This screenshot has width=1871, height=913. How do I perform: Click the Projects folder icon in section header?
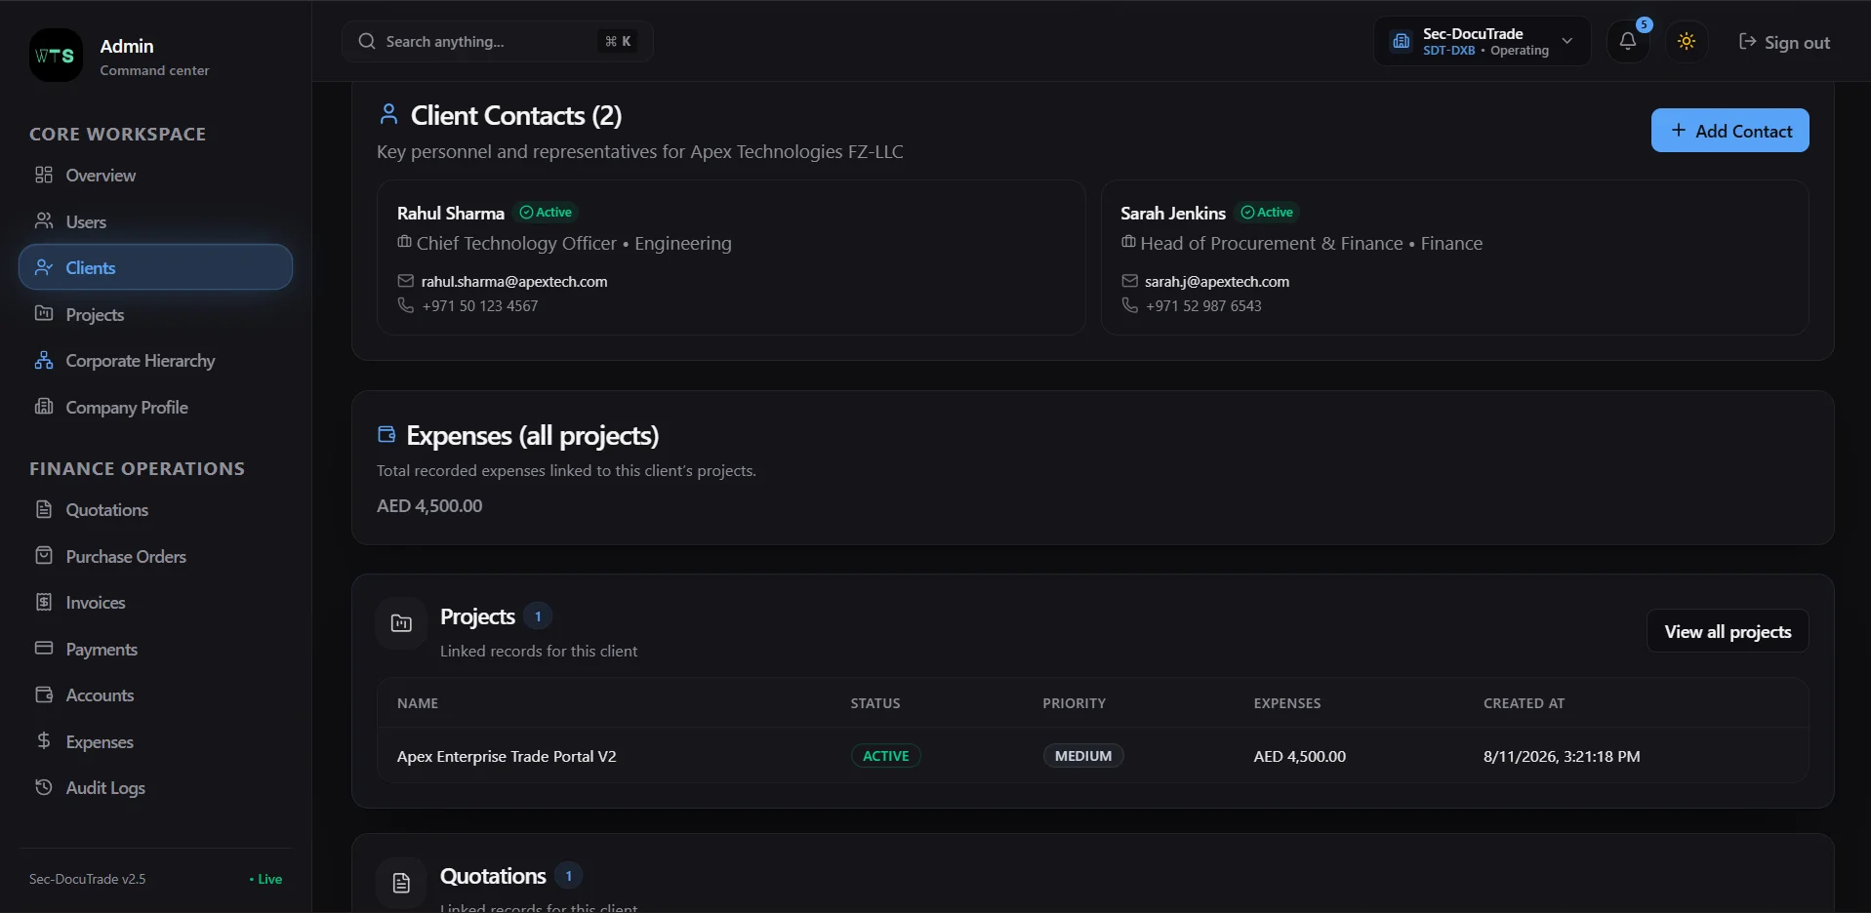coord(401,623)
